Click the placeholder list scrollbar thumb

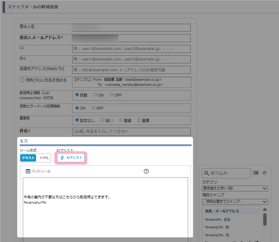(265, 219)
